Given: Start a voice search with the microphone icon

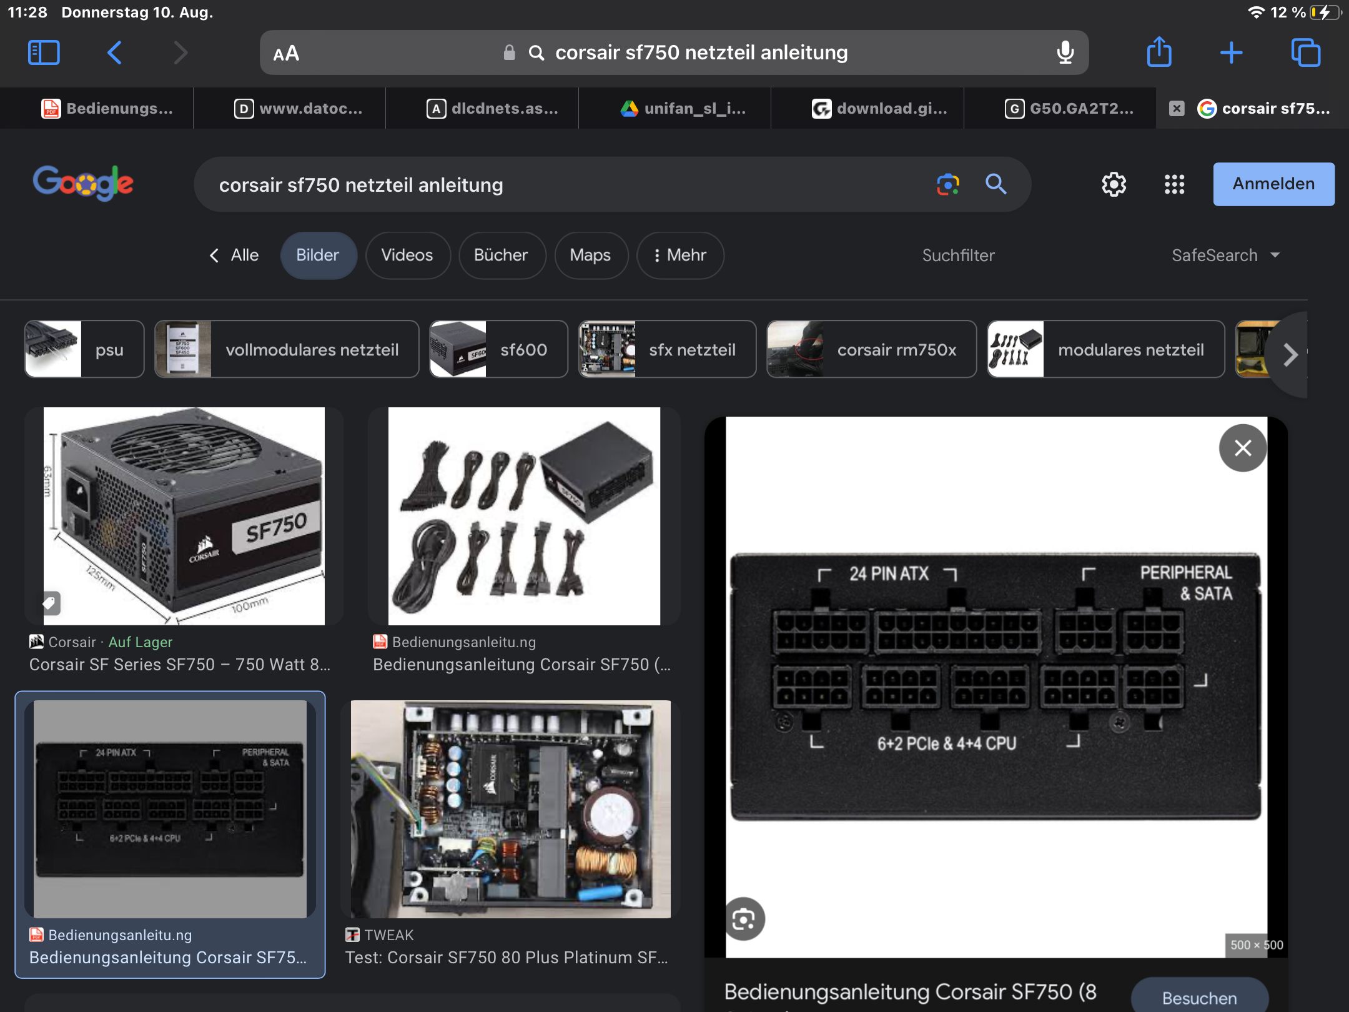Looking at the screenshot, I should [x=1065, y=52].
